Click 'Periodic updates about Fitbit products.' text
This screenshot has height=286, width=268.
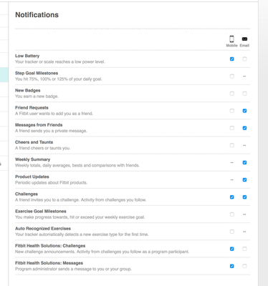click(52, 182)
